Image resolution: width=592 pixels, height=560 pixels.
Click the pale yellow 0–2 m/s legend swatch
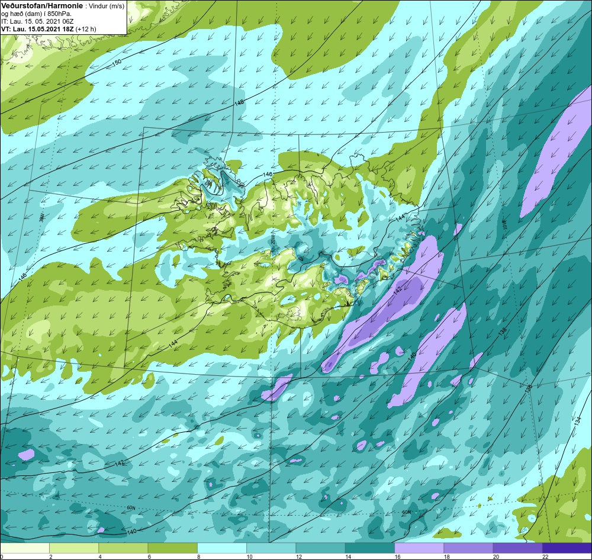point(25,547)
